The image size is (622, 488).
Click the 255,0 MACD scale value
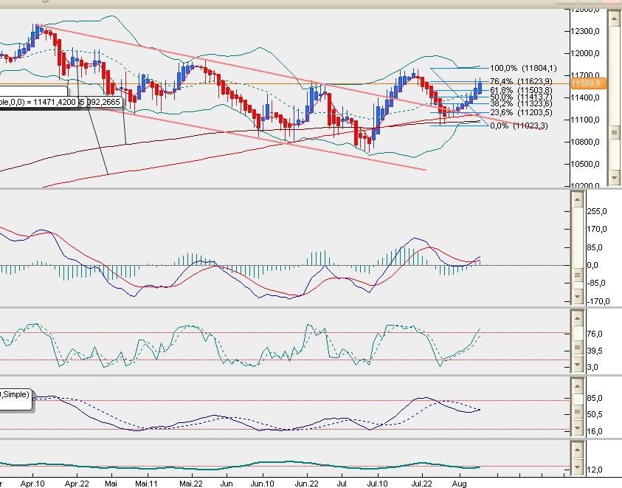597,211
